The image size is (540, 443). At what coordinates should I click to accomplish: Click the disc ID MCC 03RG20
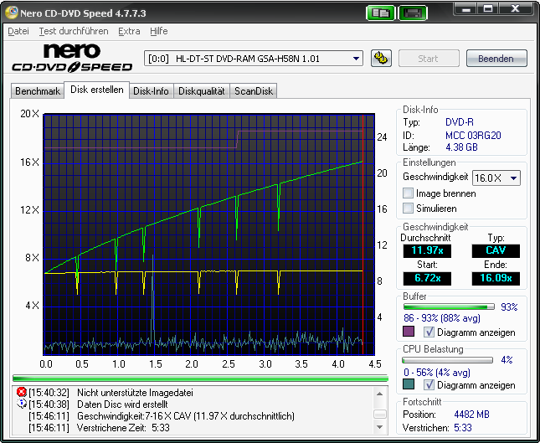473,136
